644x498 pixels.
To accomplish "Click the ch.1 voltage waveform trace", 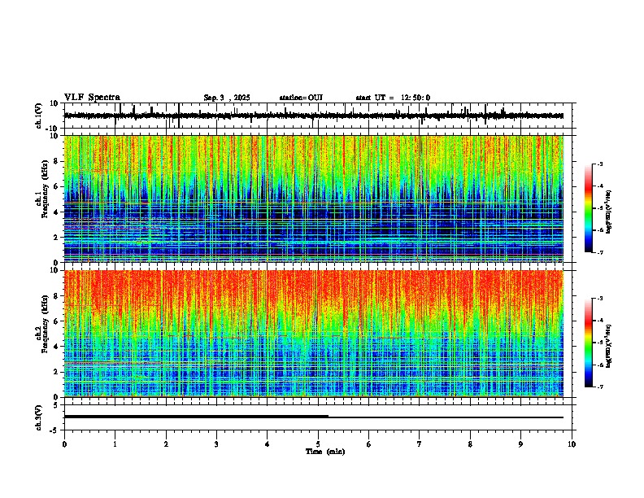I will (314, 116).
